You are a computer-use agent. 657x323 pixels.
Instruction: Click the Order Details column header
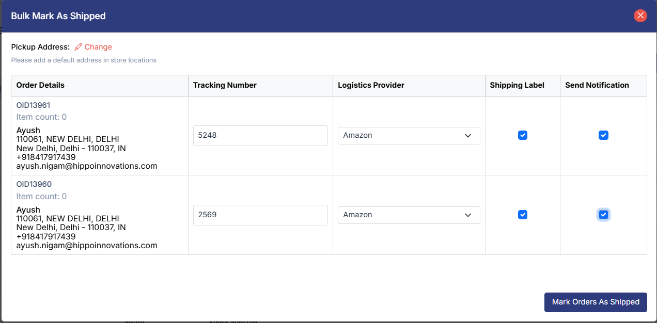coord(40,85)
